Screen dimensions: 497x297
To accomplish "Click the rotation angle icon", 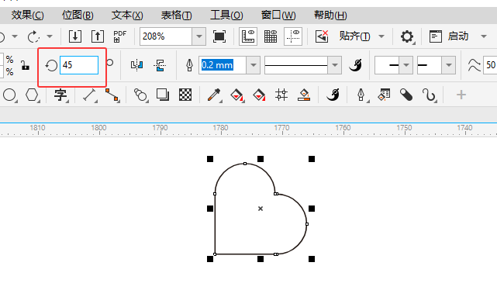I will (x=51, y=66).
